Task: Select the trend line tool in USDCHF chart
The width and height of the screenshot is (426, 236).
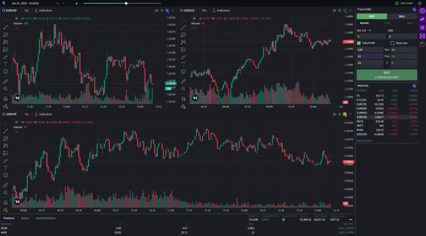Action: [5, 132]
